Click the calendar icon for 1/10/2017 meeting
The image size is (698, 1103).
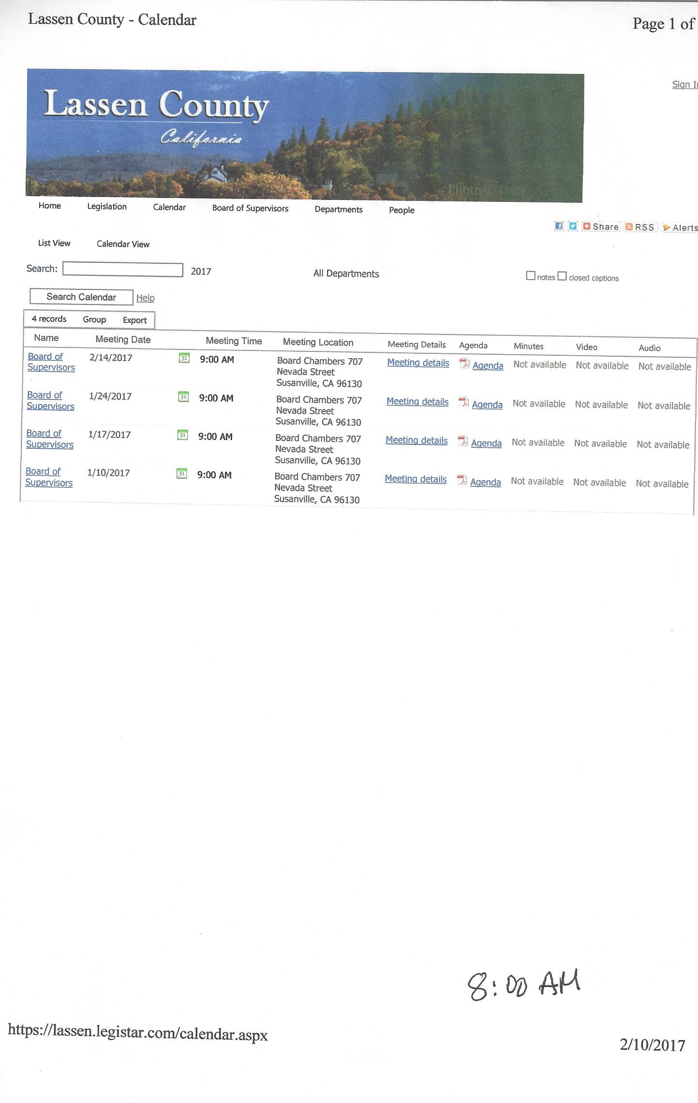point(182,473)
